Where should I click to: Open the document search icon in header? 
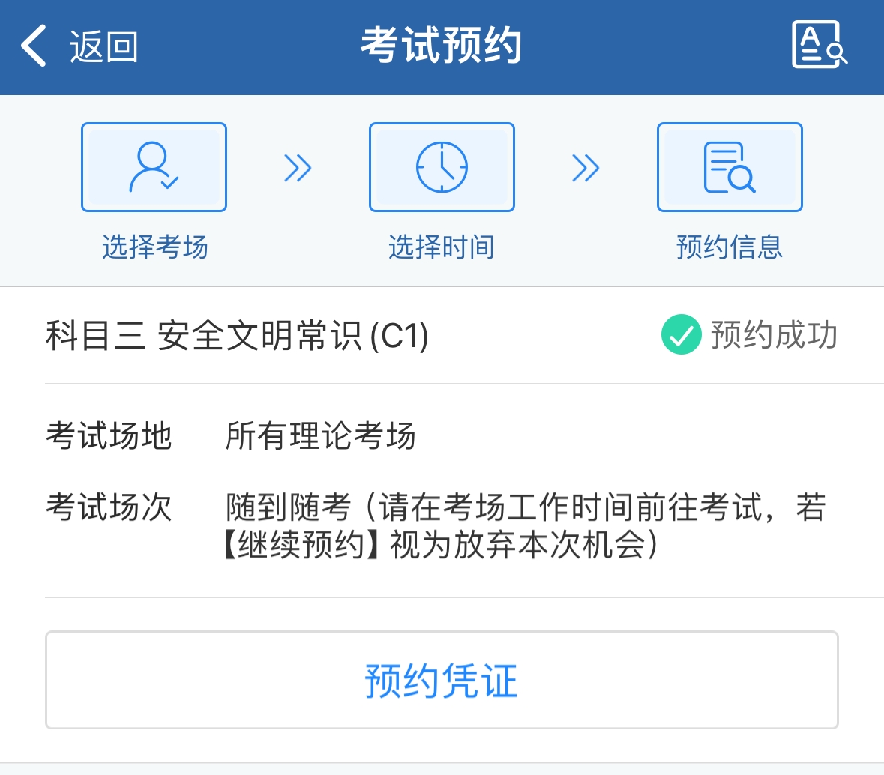coord(820,44)
